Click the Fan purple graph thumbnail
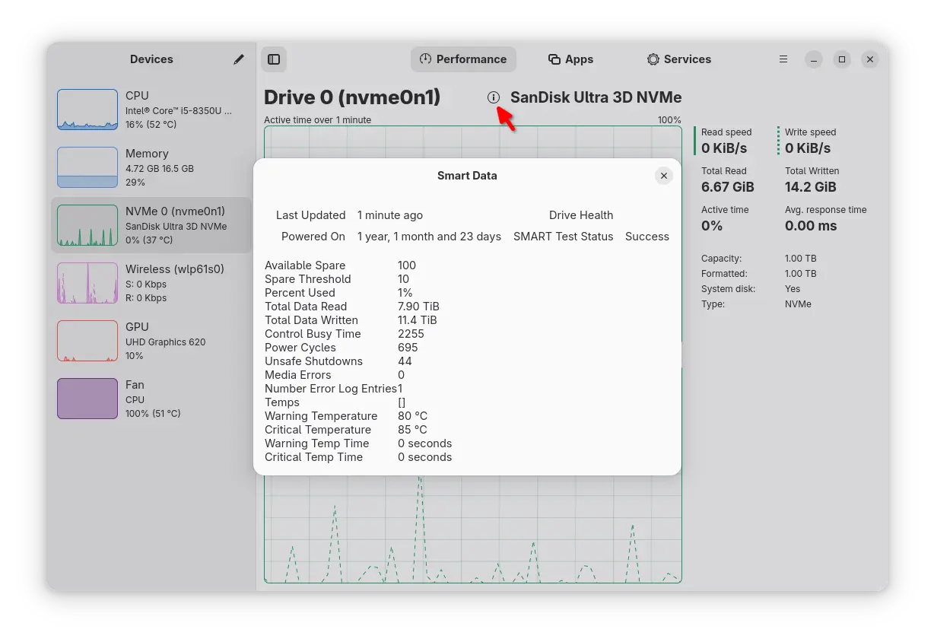The image size is (934, 642). 87,399
